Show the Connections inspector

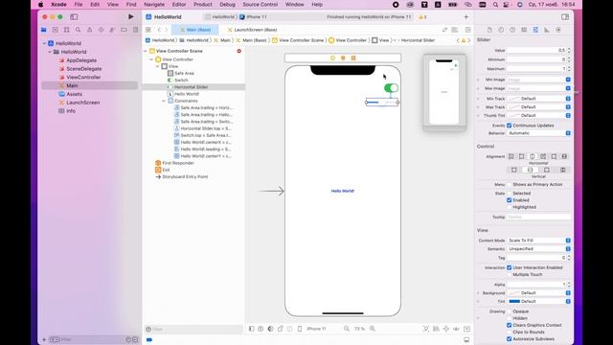(558, 30)
